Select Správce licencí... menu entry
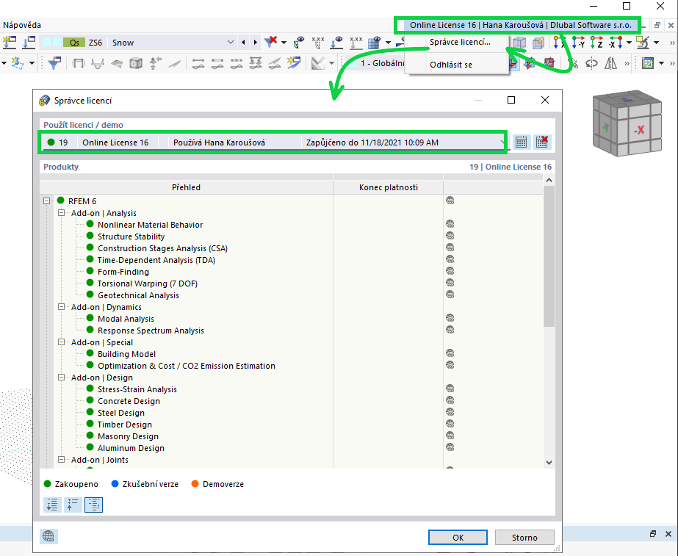 [460, 42]
